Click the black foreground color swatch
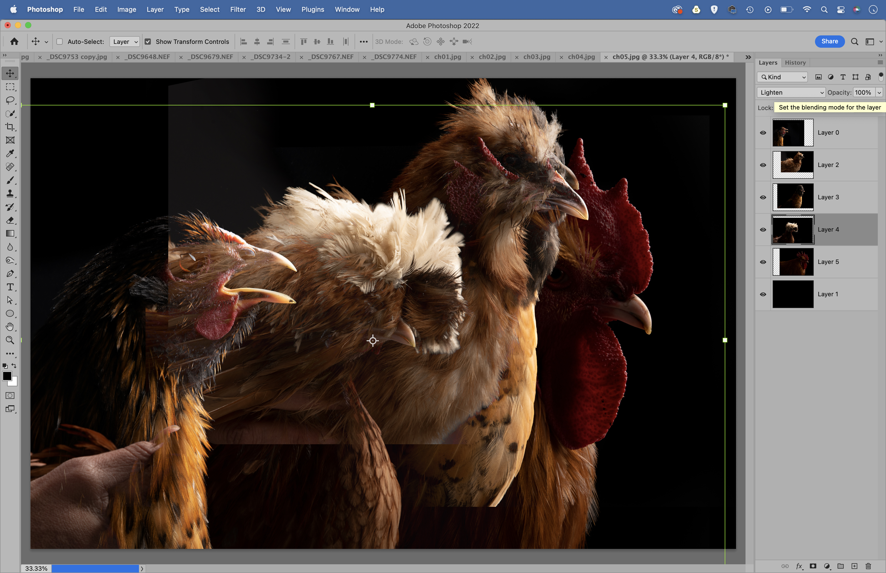Viewport: 886px width, 573px height. 7,376
